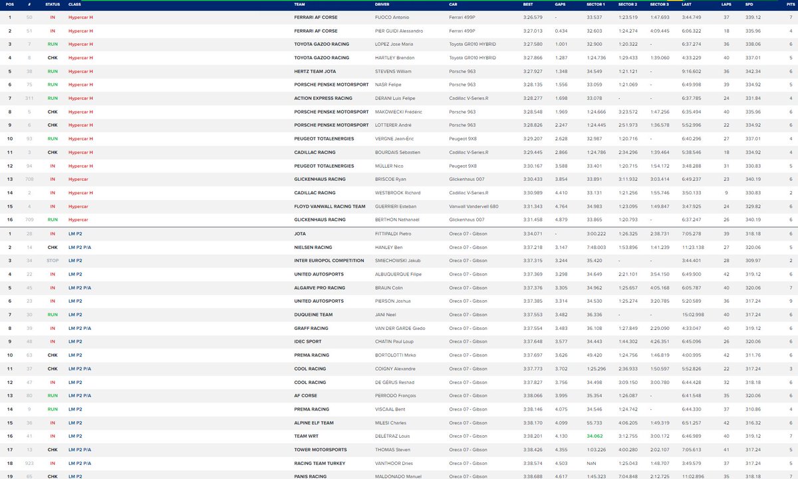Click the CAR column header
Screen dimensions: 798x479
coord(454,4)
